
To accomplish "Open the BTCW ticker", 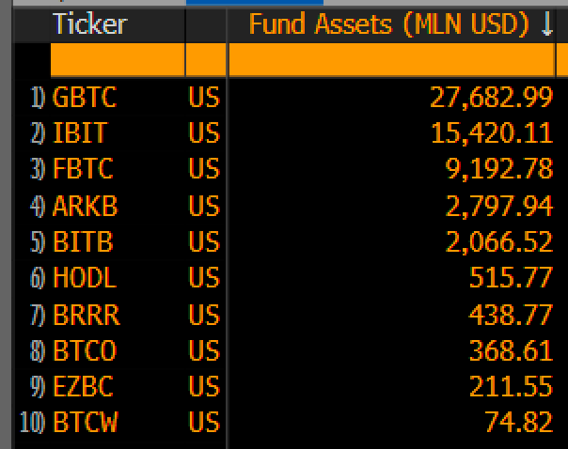I will point(86,423).
